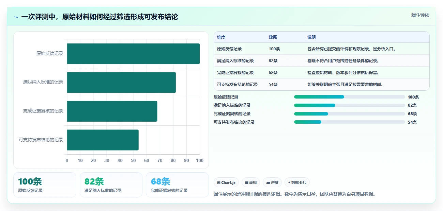Select the 可支持发布结论的记录 table cell
Viewport: 443px width, 211px height.
point(238,85)
